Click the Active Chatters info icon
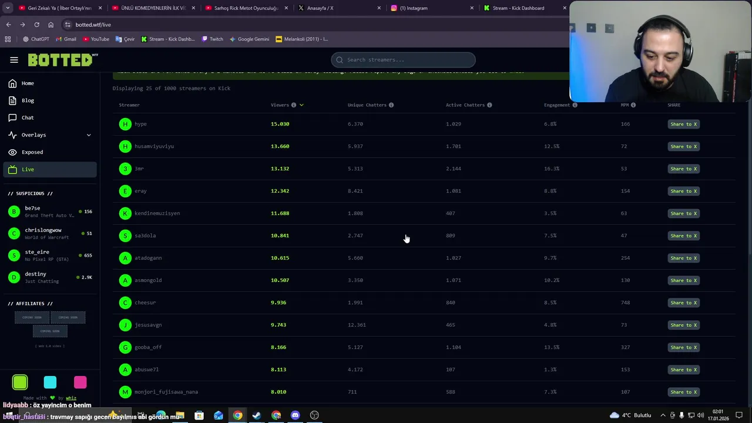 click(489, 105)
